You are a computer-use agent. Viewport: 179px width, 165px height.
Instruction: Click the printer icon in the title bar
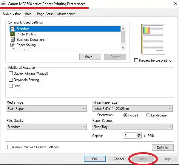(4, 4)
